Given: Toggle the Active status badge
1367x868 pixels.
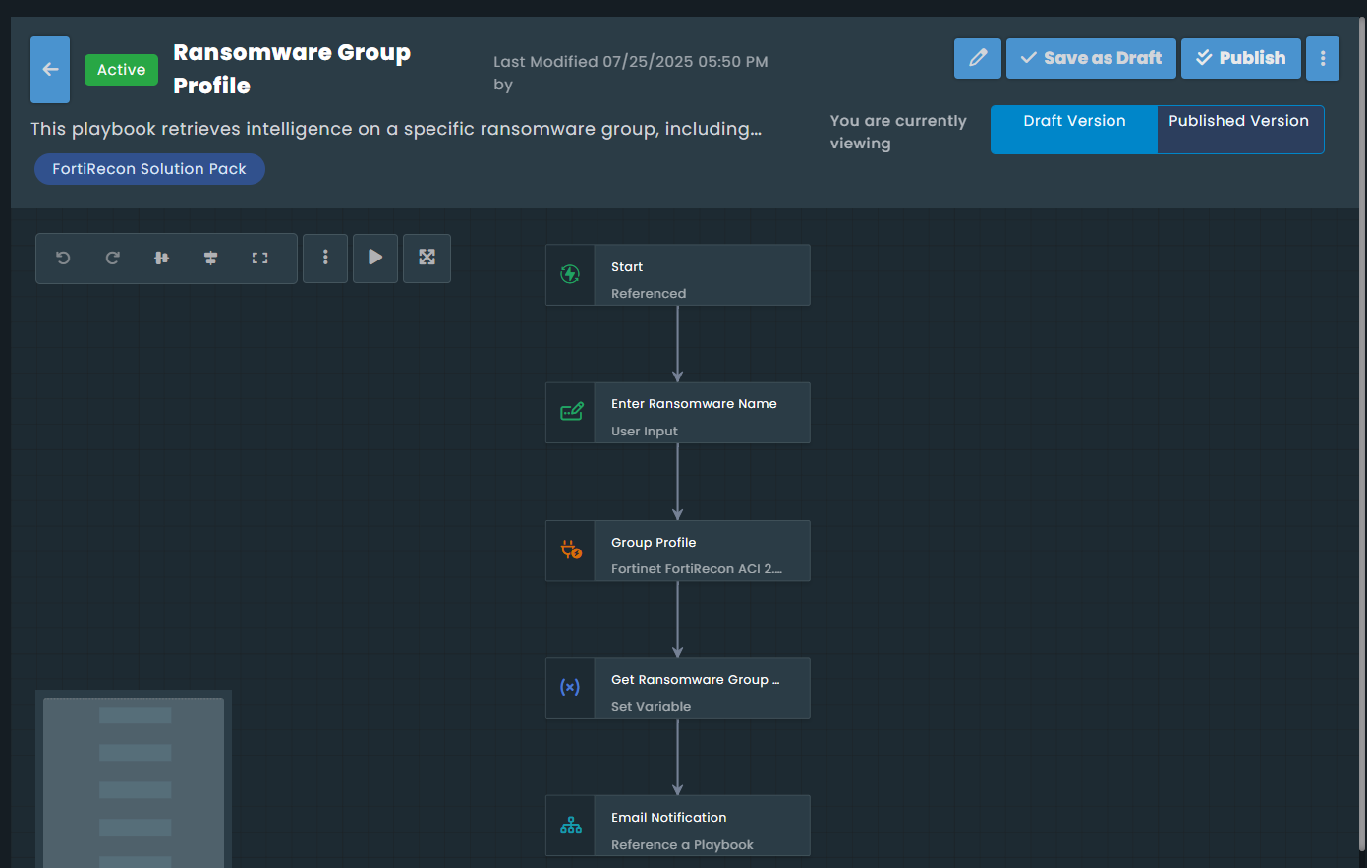Looking at the screenshot, I should pos(121,70).
